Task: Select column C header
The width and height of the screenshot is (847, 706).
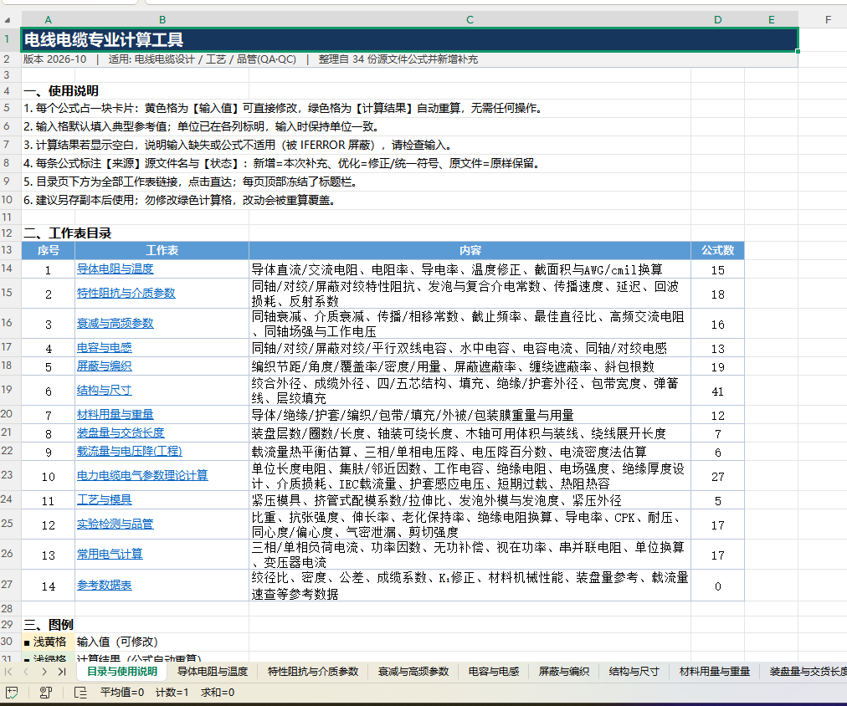Action: point(470,20)
